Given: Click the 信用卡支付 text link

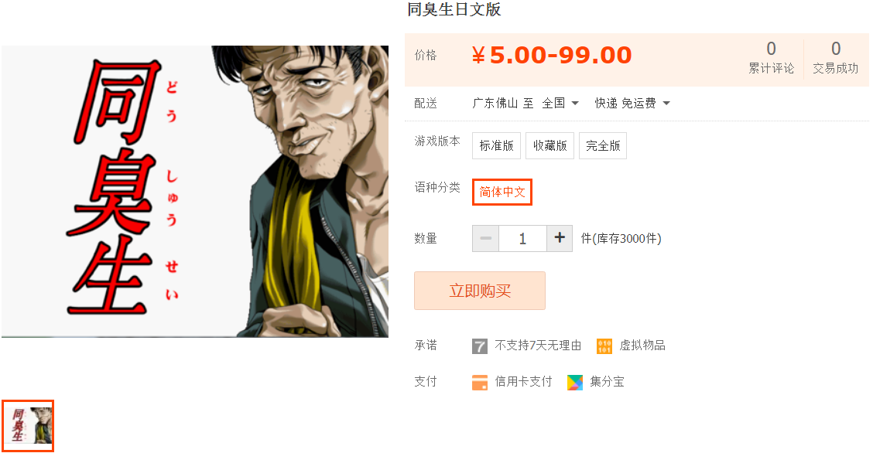Looking at the screenshot, I should [523, 382].
